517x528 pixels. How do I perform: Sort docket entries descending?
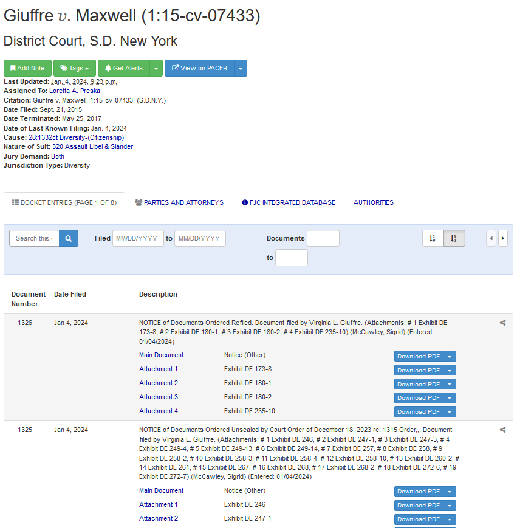pyautogui.click(x=454, y=238)
